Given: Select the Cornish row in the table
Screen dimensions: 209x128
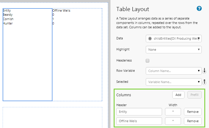Looking at the screenshot, I should click(x=8, y=19).
